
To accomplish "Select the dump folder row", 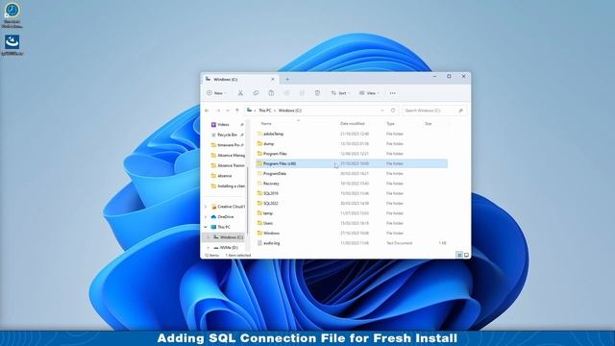I will [352, 143].
